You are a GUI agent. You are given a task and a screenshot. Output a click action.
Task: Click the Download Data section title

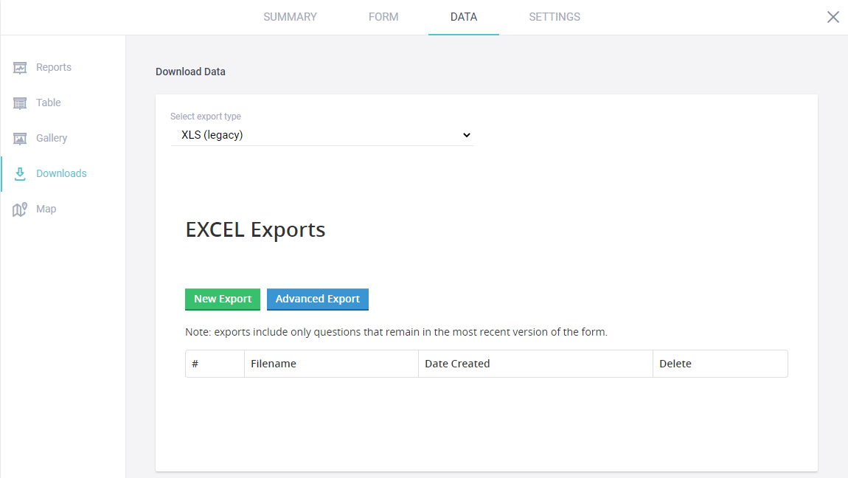click(x=190, y=72)
